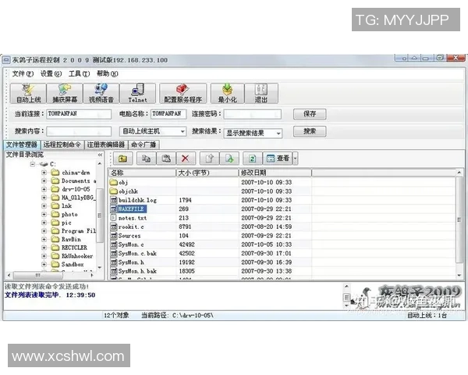The height and width of the screenshot is (375, 468).
Task: Launch the 视频语音 video voice tool
Action: [x=101, y=93]
